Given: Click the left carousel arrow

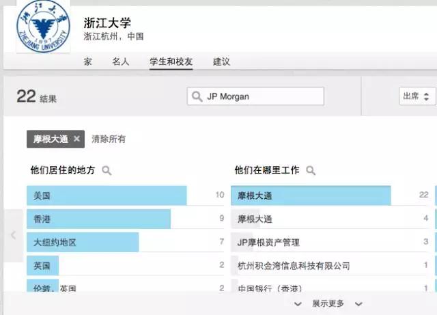Looking at the screenshot, I should [x=13, y=235].
